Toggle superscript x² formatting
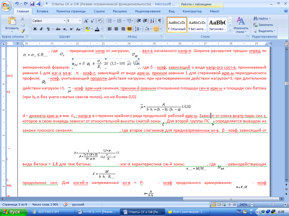This screenshot has height=216, width=289. click(x=71, y=29)
